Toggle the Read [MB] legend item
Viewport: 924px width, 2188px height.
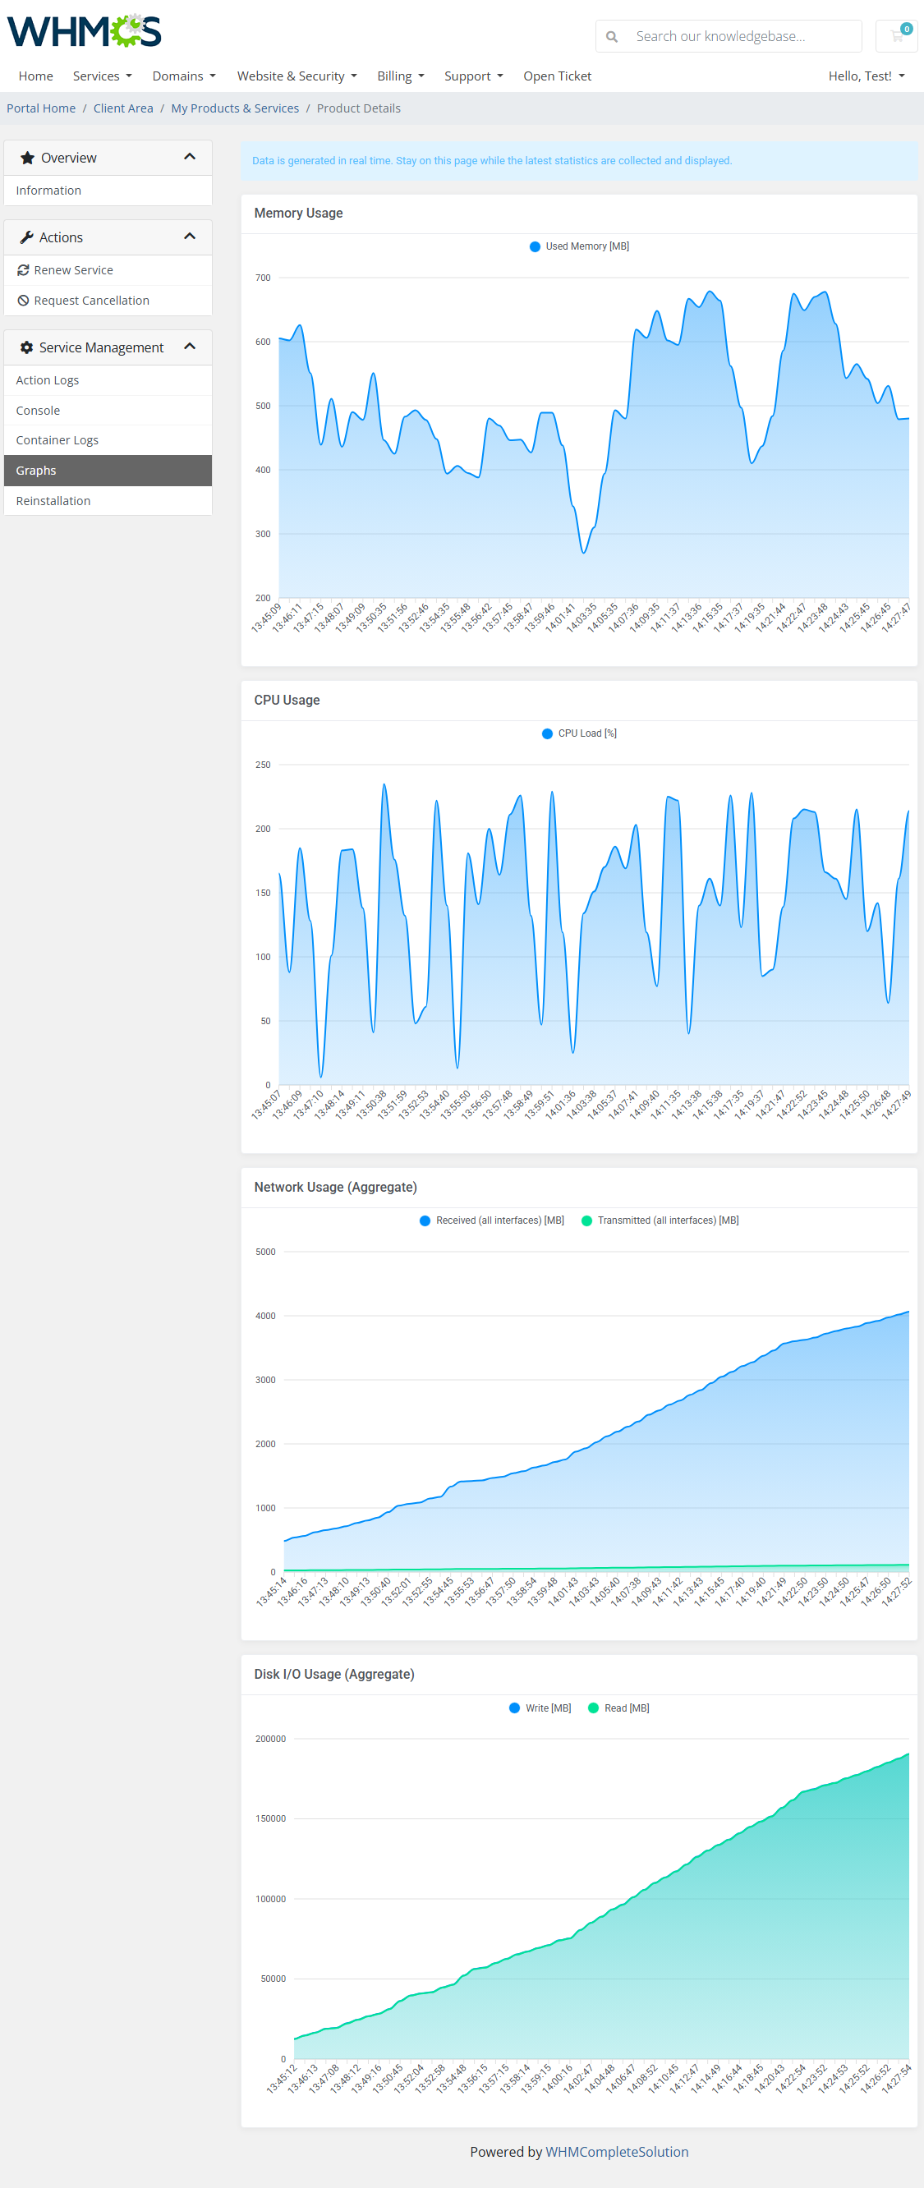[618, 1708]
